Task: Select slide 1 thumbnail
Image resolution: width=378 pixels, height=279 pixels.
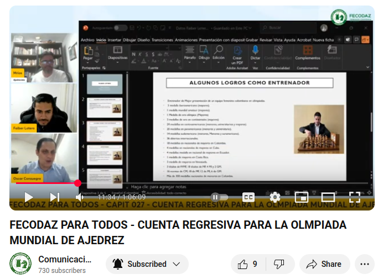Action: [105, 84]
